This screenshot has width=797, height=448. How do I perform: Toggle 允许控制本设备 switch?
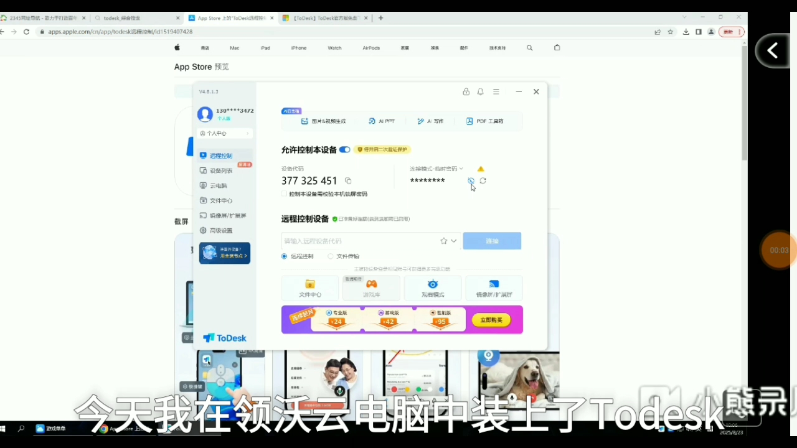tap(344, 150)
